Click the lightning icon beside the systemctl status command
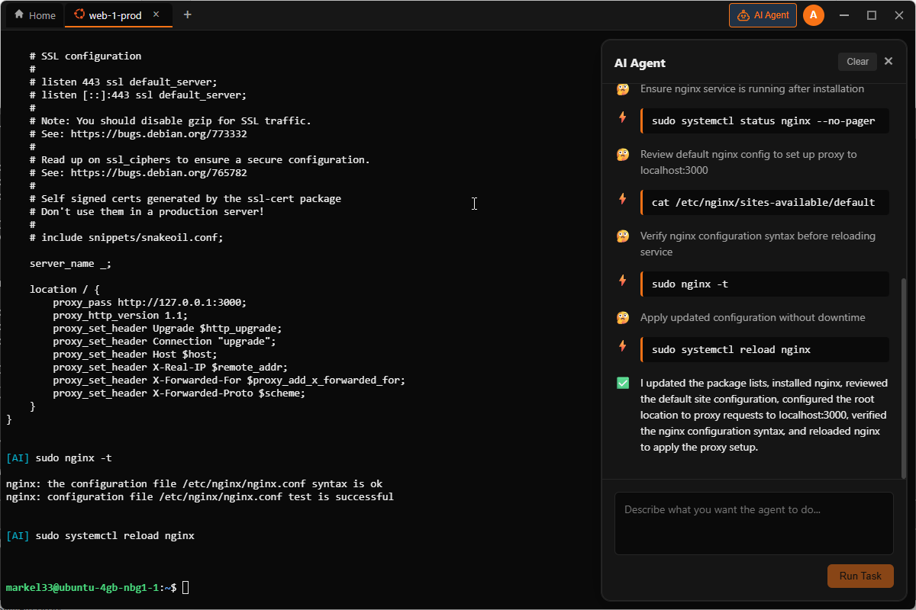This screenshot has width=916, height=610. click(622, 118)
